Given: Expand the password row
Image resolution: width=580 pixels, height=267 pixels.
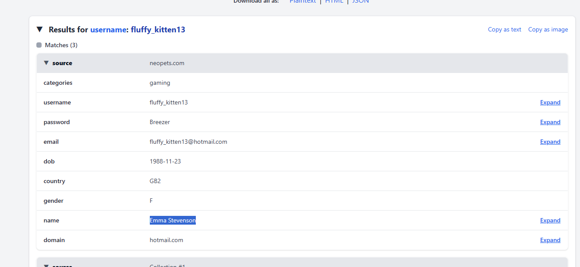Looking at the screenshot, I should click(x=550, y=122).
